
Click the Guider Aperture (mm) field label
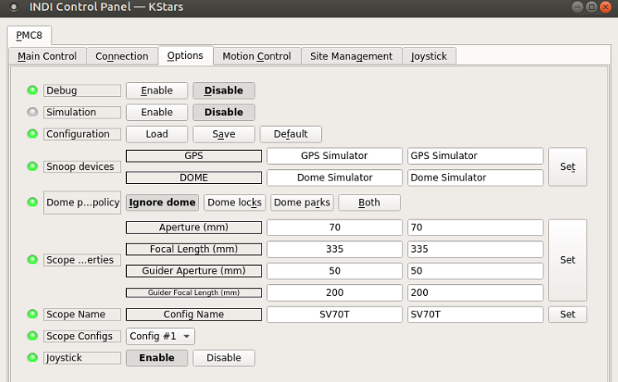(194, 271)
